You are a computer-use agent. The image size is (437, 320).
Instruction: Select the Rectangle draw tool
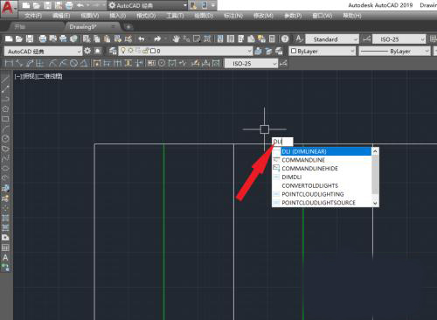click(x=5, y=119)
